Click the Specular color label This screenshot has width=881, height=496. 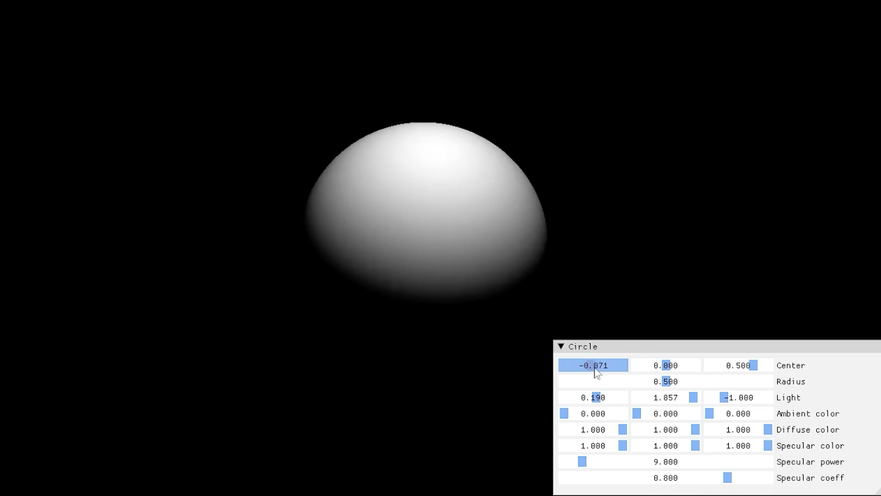[x=810, y=446]
